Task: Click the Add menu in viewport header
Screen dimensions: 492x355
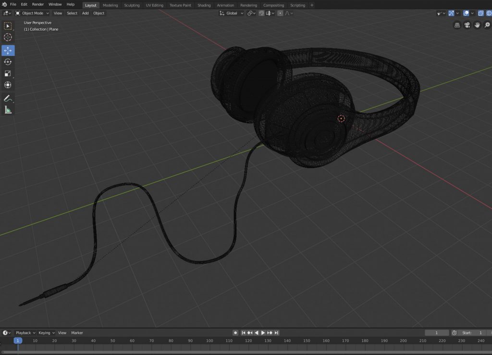Action: (x=85, y=13)
